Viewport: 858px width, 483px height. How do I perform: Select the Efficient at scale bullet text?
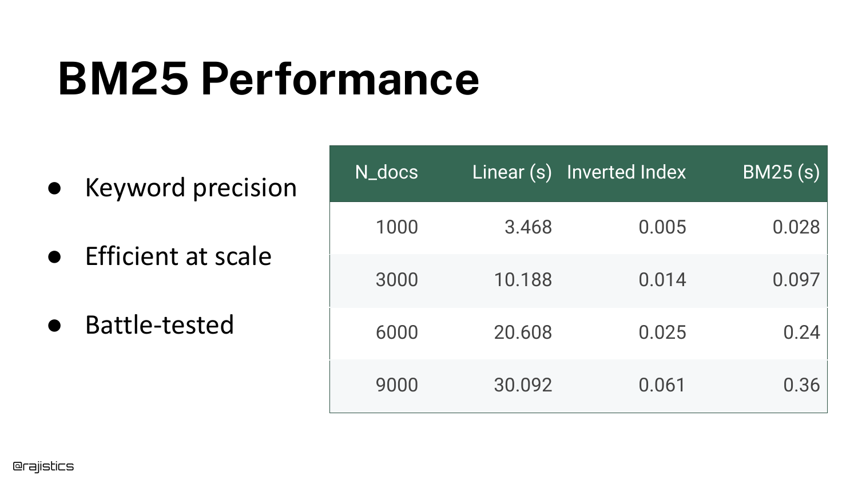(x=178, y=256)
